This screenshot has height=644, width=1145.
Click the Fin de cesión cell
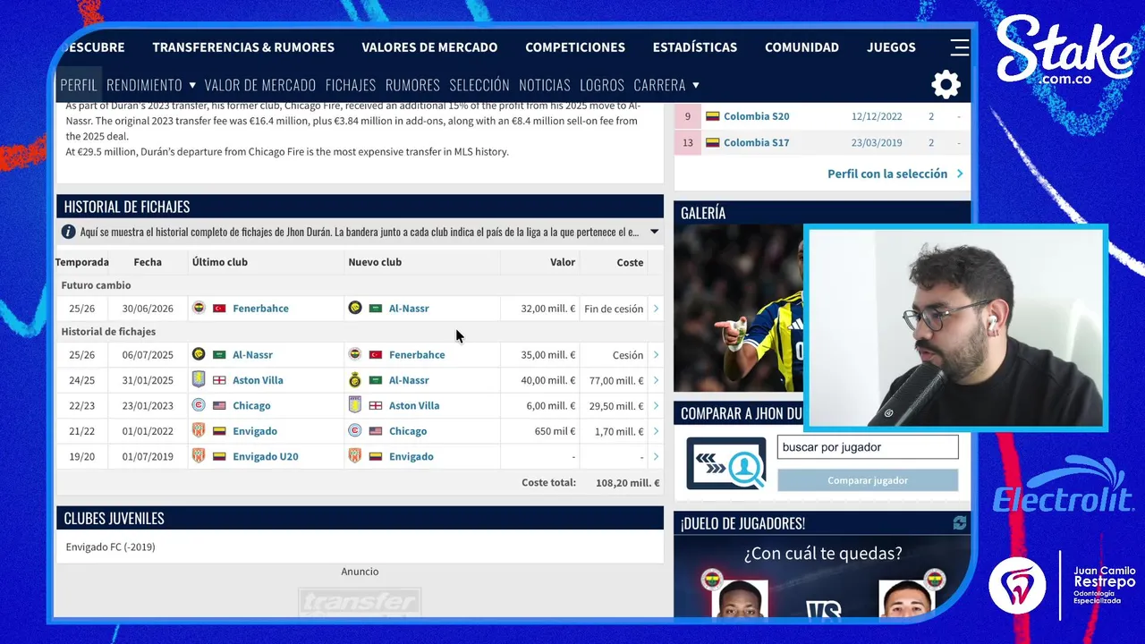(x=614, y=309)
